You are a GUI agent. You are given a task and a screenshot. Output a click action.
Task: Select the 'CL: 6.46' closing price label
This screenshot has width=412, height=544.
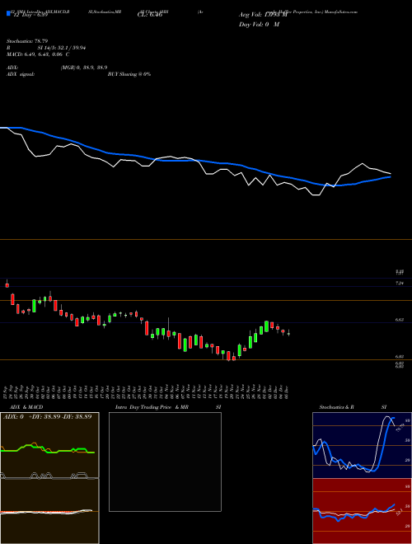150,15
